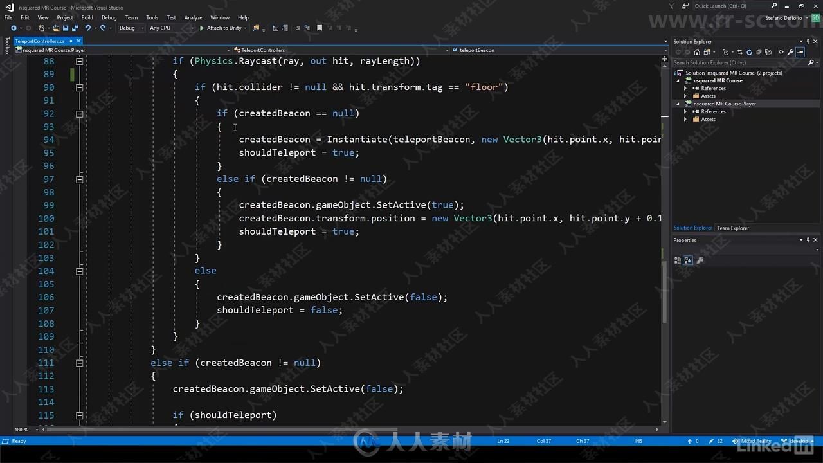Click the Navigate Backward arrow in toolbar

pyautogui.click(x=14, y=28)
